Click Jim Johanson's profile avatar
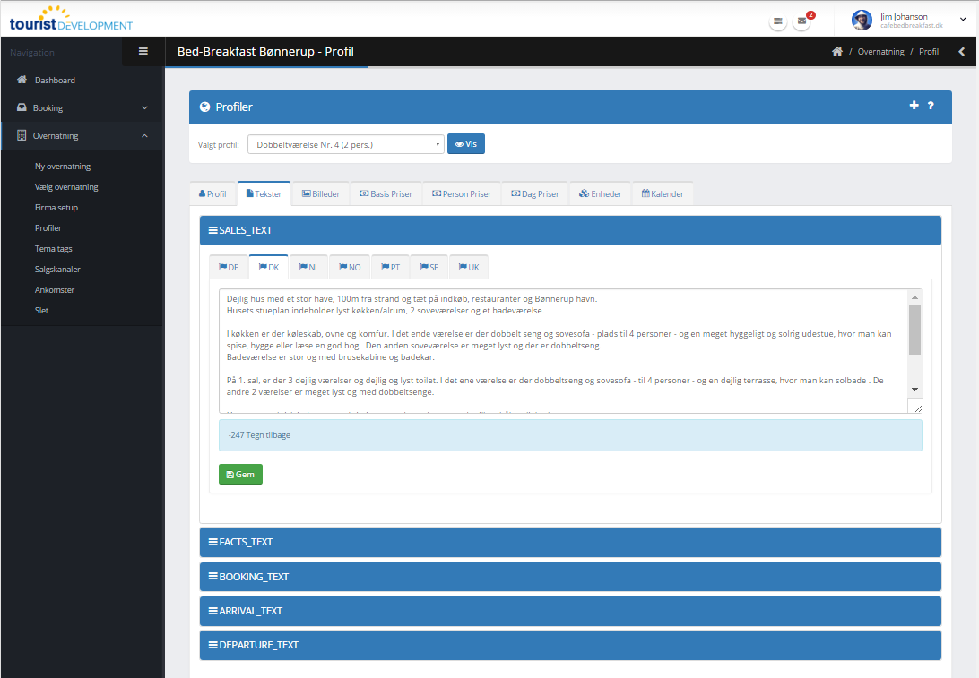The width and height of the screenshot is (979, 678). (862, 21)
